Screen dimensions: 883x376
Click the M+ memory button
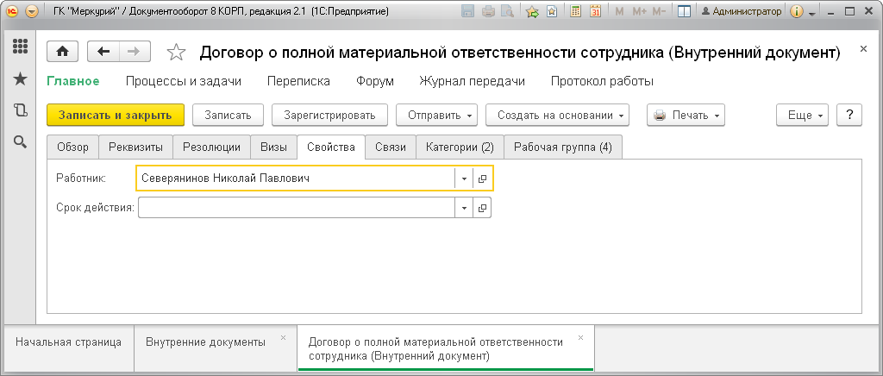pos(639,11)
